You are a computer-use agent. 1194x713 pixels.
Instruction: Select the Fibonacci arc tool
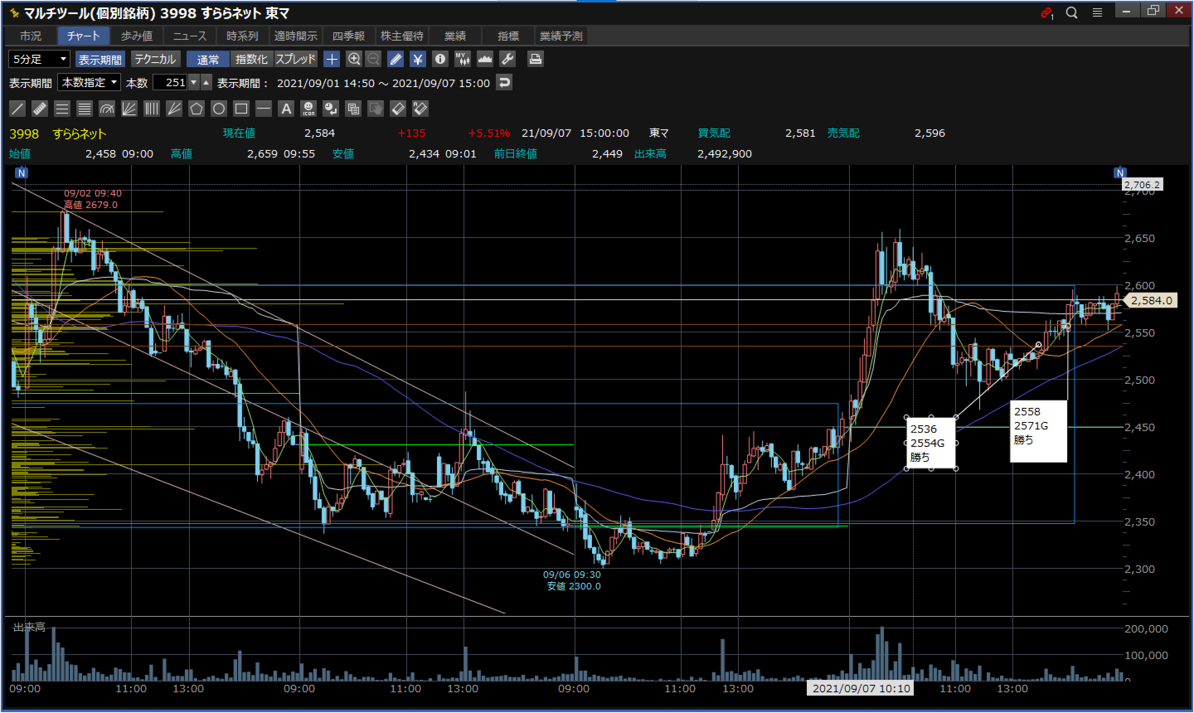[107, 109]
